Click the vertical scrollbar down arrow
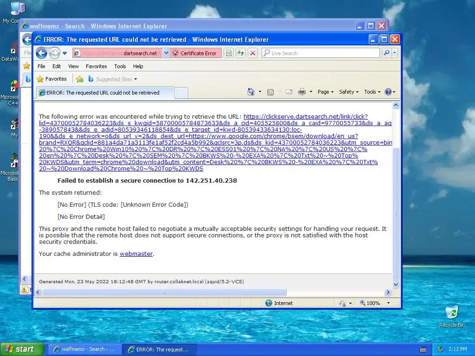This screenshot has width=475, height=356. [x=396, y=284]
